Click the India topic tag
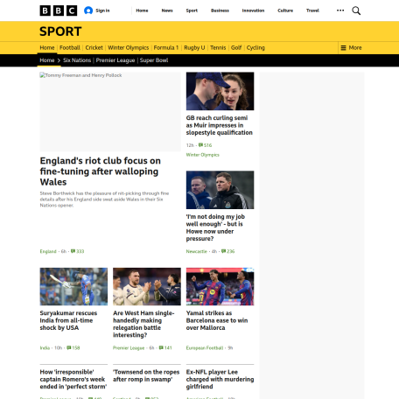 click(x=45, y=347)
